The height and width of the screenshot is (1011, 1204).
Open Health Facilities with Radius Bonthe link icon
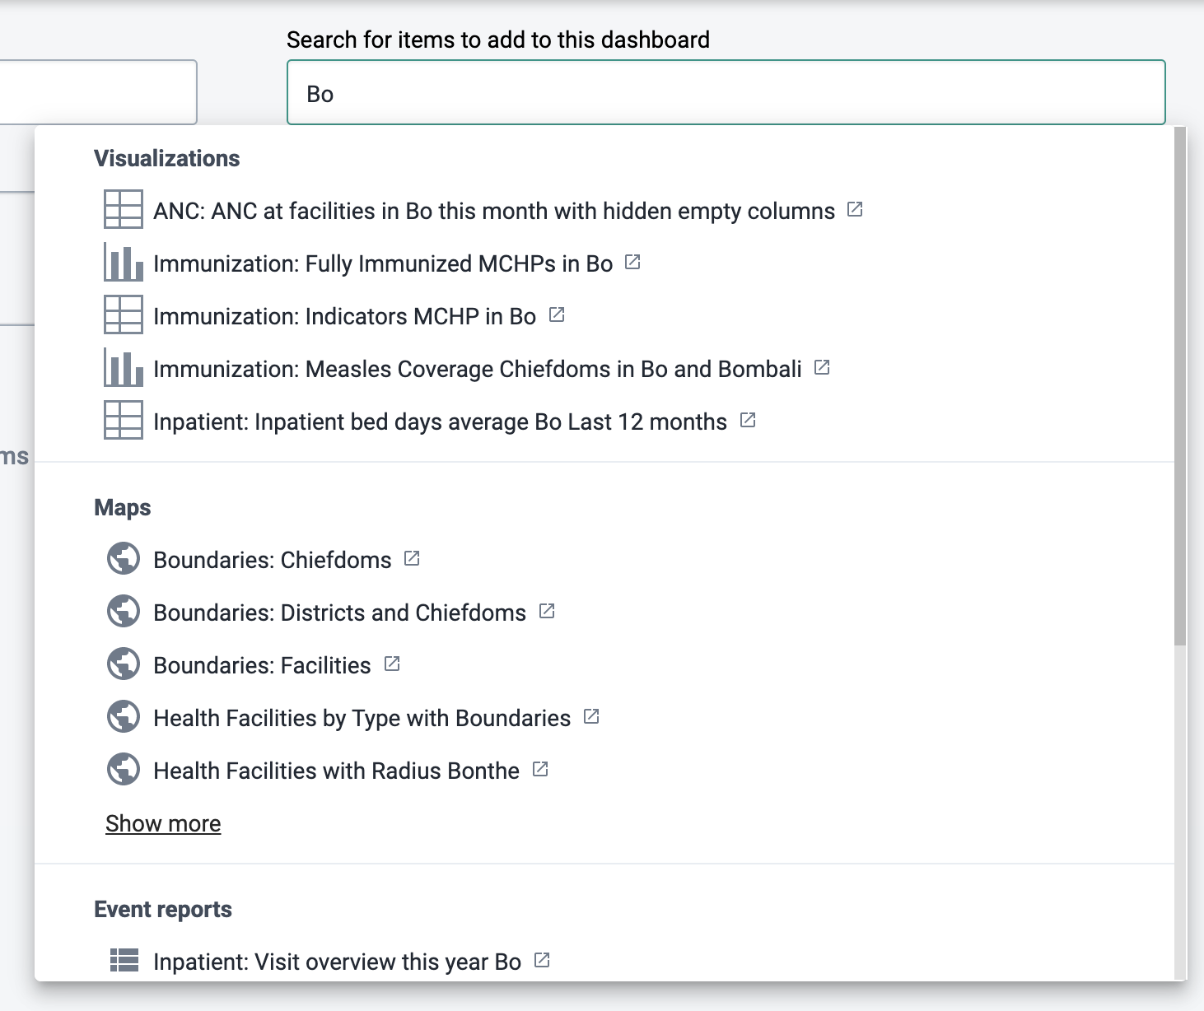pyautogui.click(x=540, y=770)
